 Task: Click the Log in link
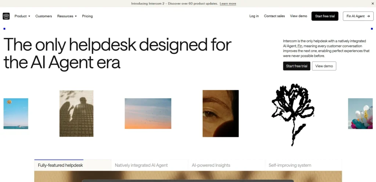(x=254, y=16)
